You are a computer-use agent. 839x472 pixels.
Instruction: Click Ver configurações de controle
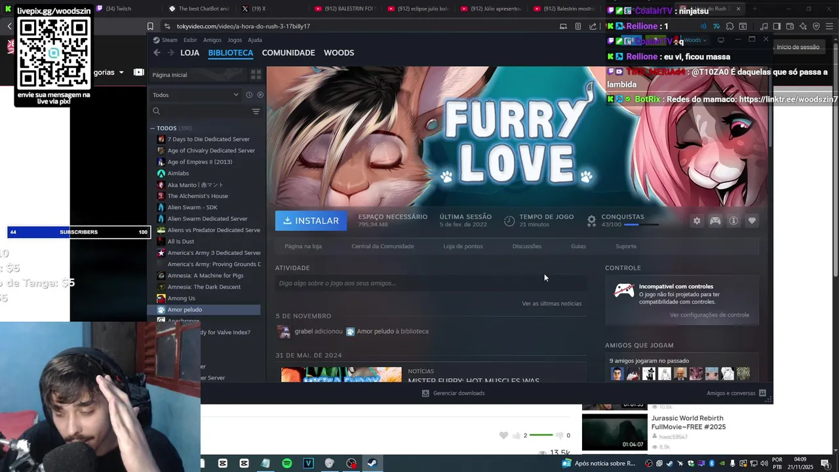click(709, 315)
